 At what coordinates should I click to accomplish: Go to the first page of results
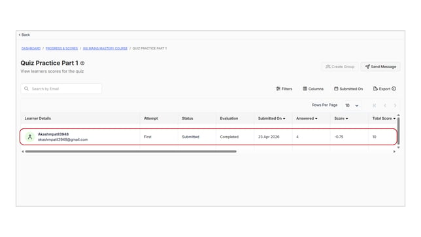[375, 105]
